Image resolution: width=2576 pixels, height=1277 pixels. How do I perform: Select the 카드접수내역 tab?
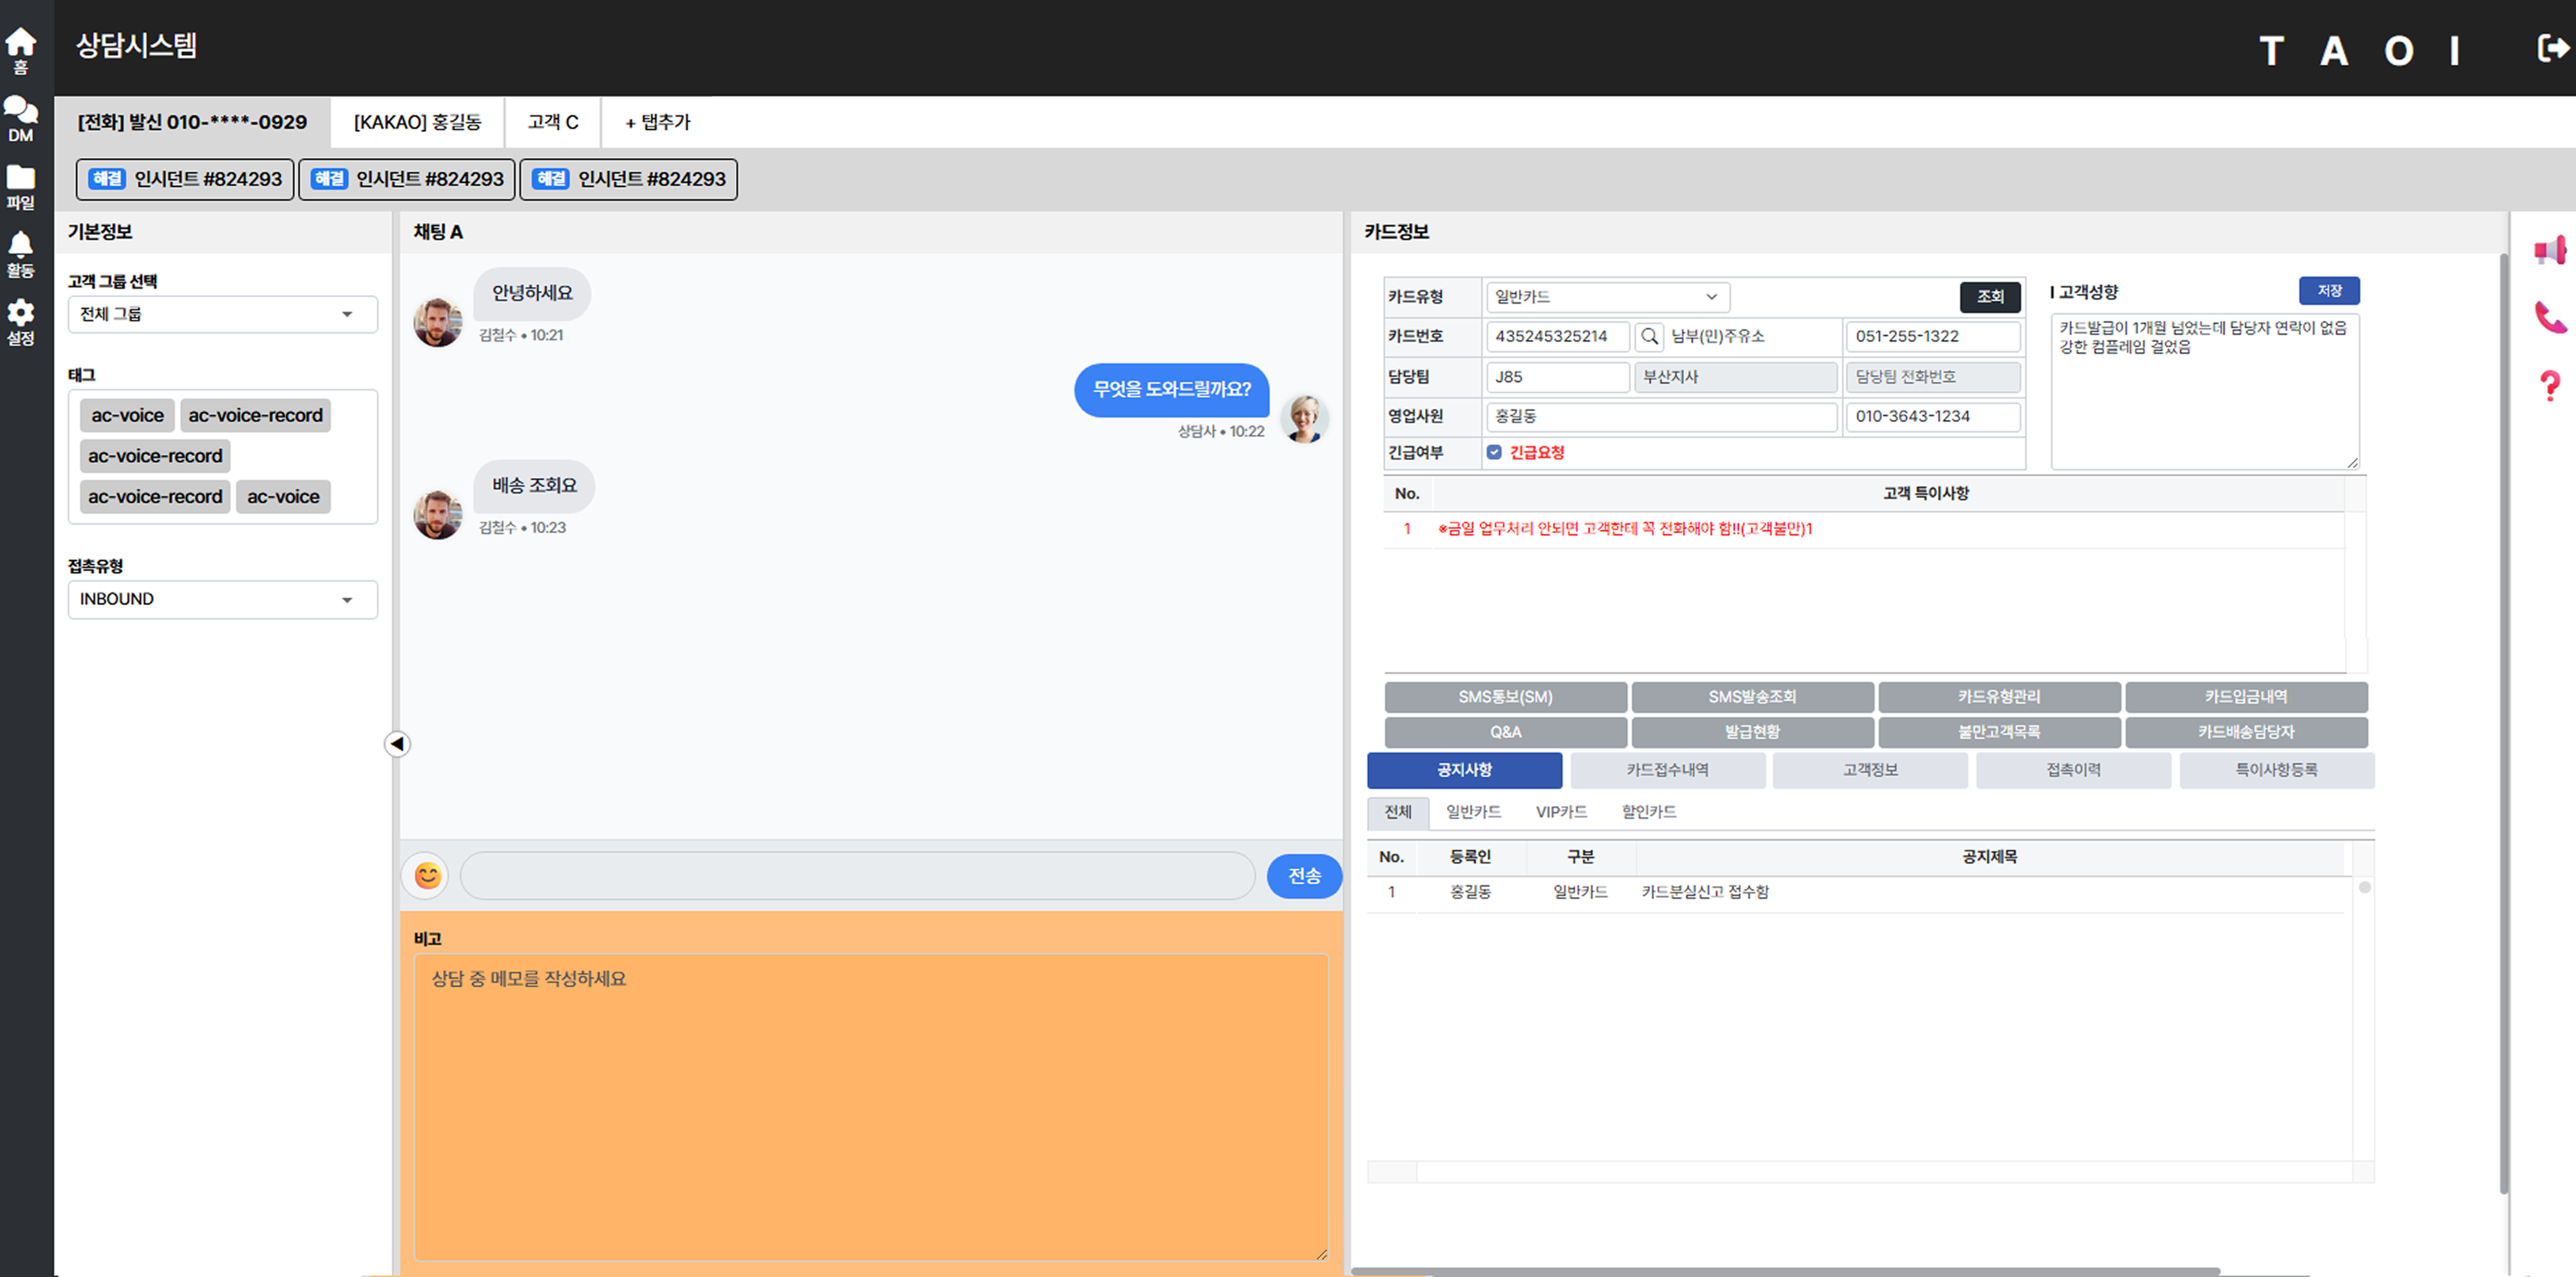point(1667,771)
